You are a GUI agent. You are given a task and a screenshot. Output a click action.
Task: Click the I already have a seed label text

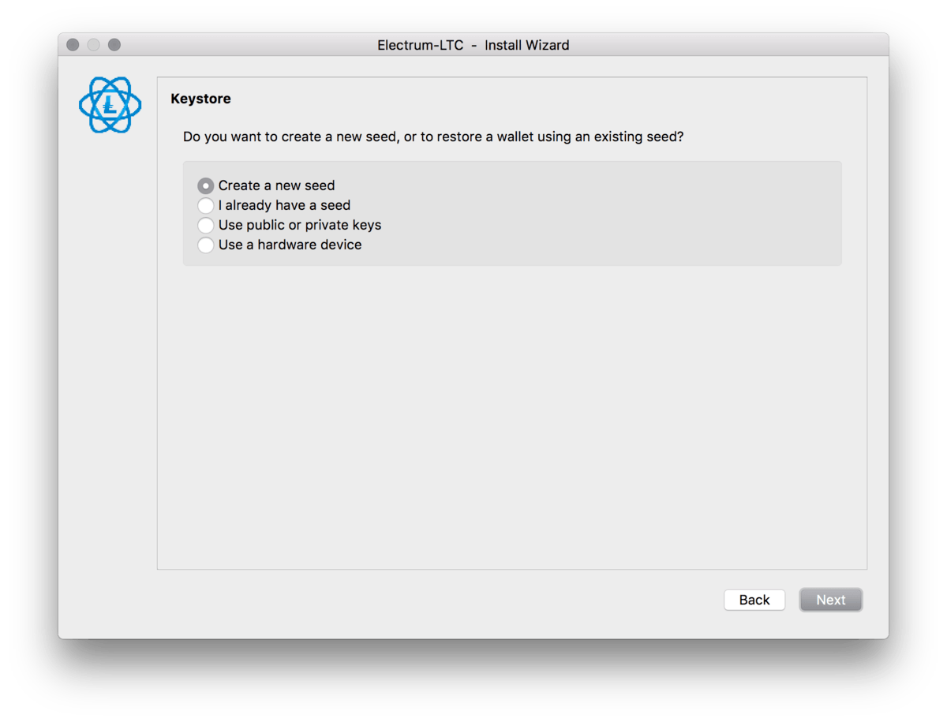click(x=284, y=205)
